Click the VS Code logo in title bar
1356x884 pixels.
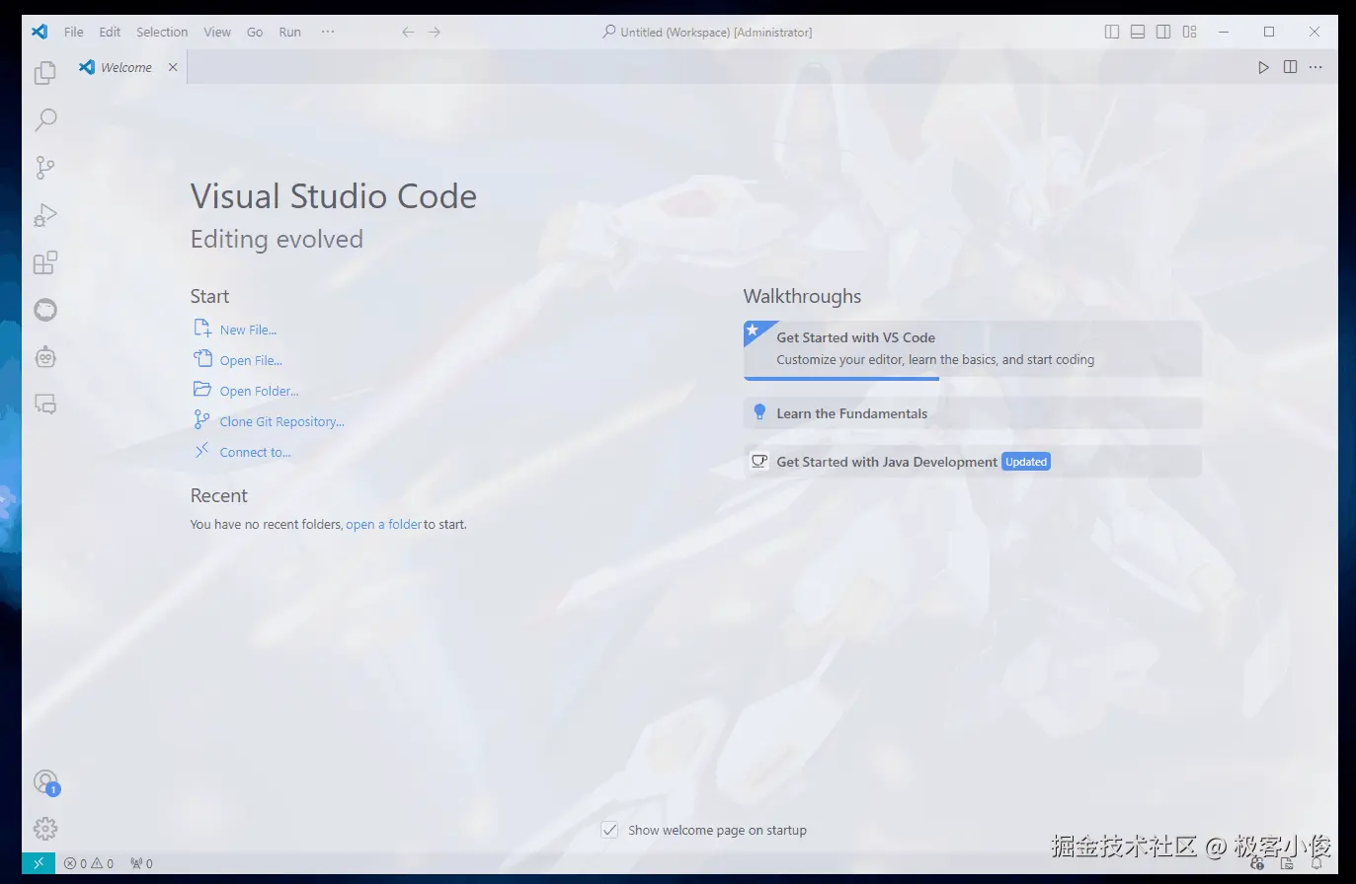pyautogui.click(x=40, y=32)
